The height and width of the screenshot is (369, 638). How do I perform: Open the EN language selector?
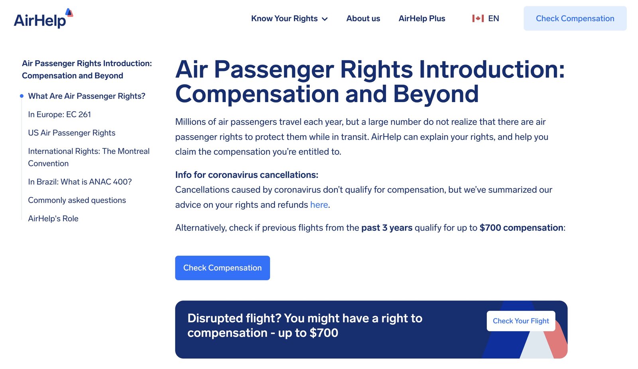[493, 18]
